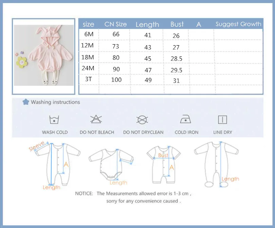Click 'Length' label beside footed sleeper

coord(230,179)
